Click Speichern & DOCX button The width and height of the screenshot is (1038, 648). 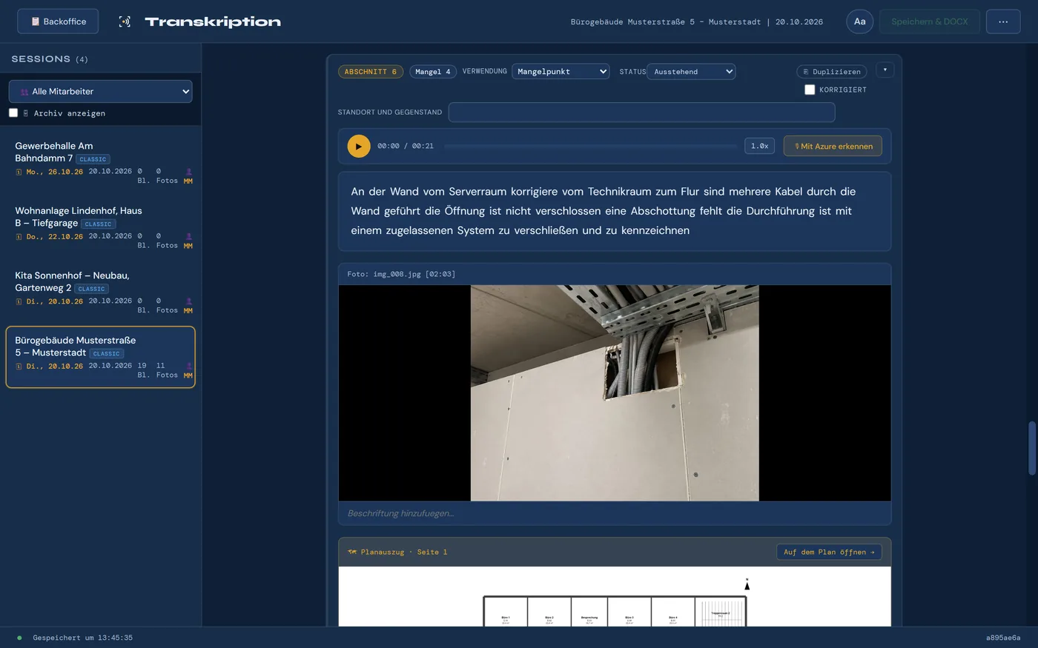930,21
